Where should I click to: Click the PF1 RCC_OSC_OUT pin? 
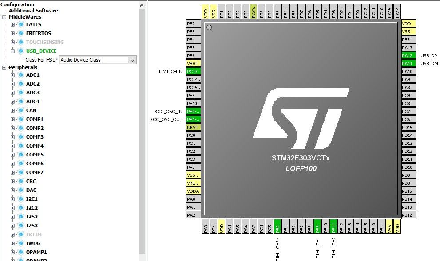coord(193,119)
